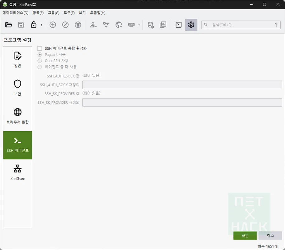
Task: Select the SSH 에이전트 settings category
Action: coord(18,145)
